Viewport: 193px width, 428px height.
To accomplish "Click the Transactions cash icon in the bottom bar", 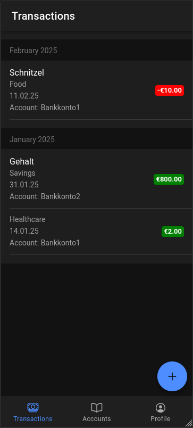I will tap(33, 408).
